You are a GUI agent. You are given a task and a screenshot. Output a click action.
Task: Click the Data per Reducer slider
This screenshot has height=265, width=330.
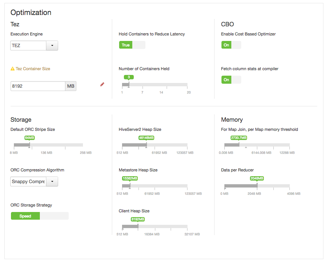(x=257, y=186)
